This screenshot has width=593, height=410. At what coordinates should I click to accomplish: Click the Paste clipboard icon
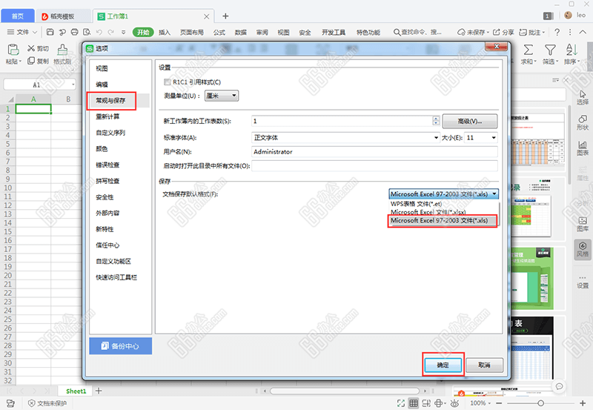tap(13, 49)
